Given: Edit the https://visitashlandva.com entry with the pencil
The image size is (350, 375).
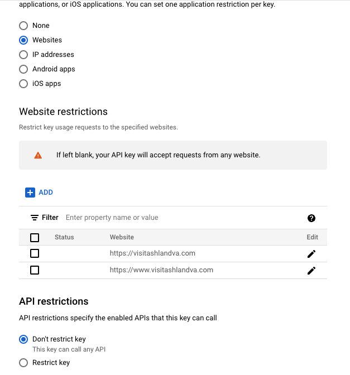Looking at the screenshot, I should click(x=311, y=254).
